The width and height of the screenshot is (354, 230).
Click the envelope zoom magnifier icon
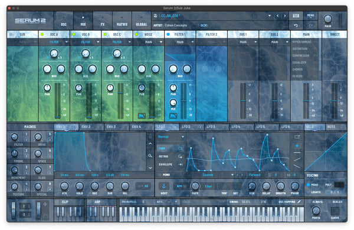150,155
